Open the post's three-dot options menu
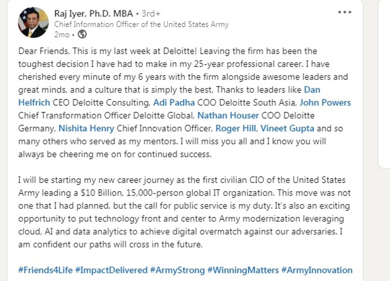 (x=345, y=12)
